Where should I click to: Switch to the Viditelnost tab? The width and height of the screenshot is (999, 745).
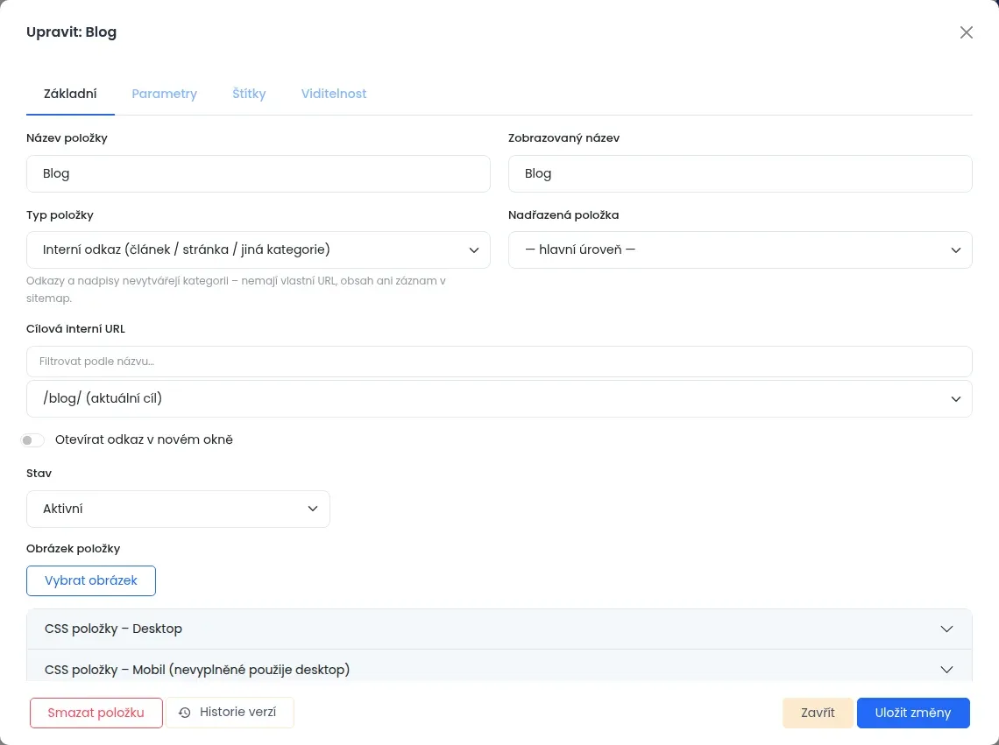coord(334,94)
